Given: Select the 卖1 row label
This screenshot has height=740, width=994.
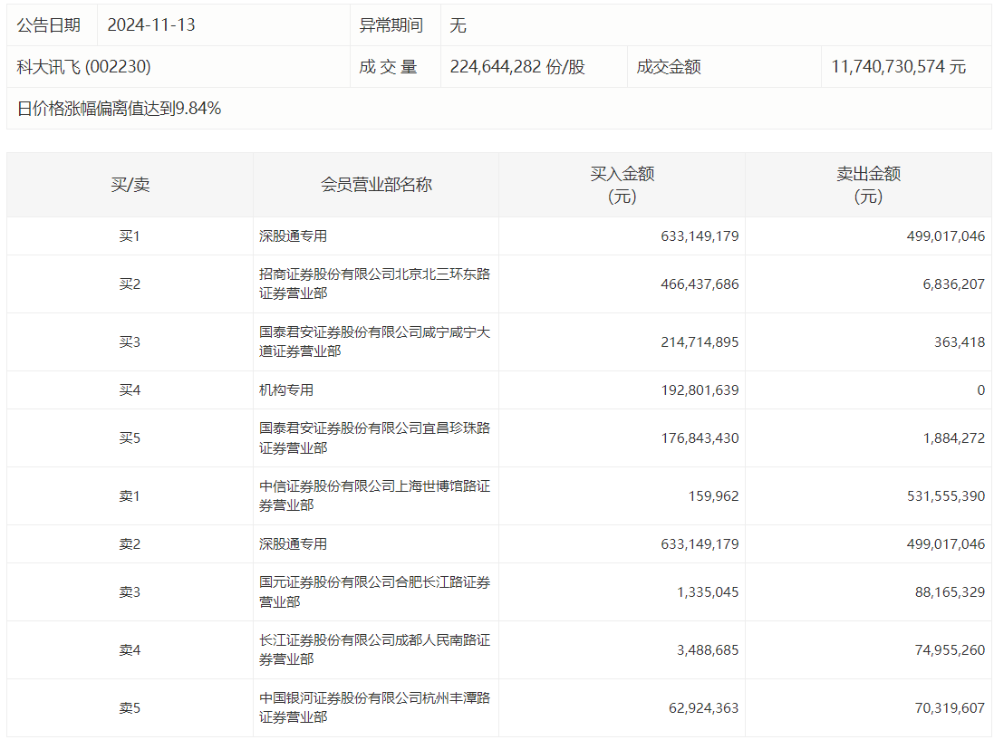Looking at the screenshot, I should (130, 496).
